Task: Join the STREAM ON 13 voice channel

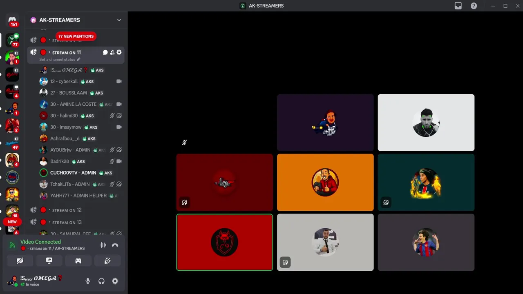Action: 76,222
